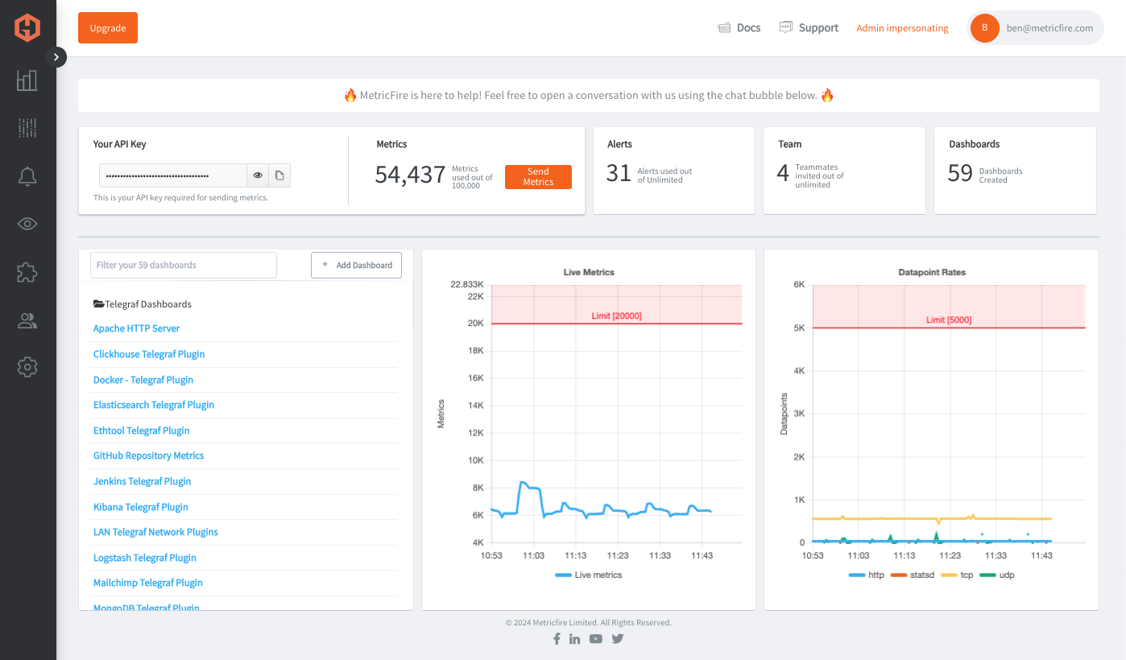Click the Limit [5000] line label

(x=949, y=320)
